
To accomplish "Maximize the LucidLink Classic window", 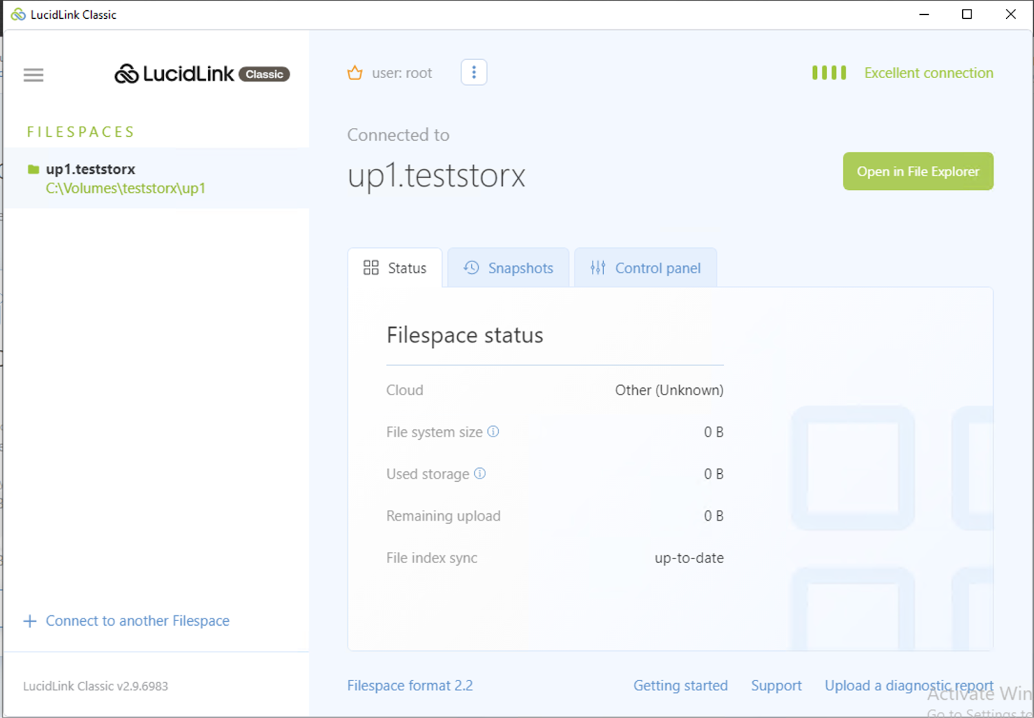I will tap(967, 14).
